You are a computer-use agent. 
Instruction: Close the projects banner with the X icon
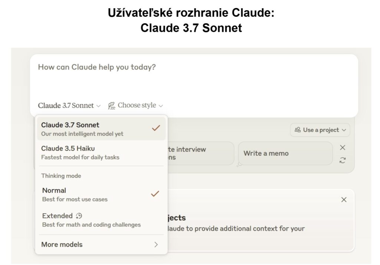(344, 199)
